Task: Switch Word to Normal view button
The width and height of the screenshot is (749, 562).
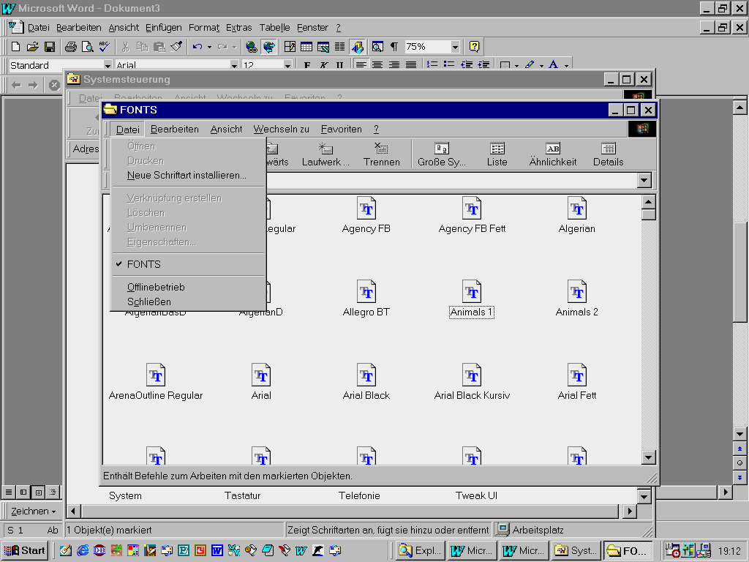Action: pos(9,492)
